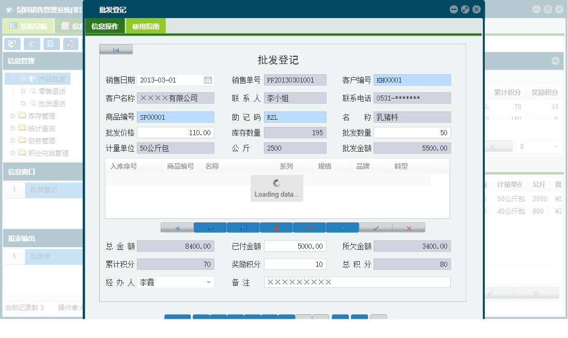Click the red X cancel icon
The image size is (568, 338).
click(408, 227)
